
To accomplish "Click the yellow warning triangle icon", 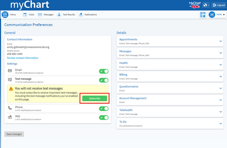I will [11, 89].
